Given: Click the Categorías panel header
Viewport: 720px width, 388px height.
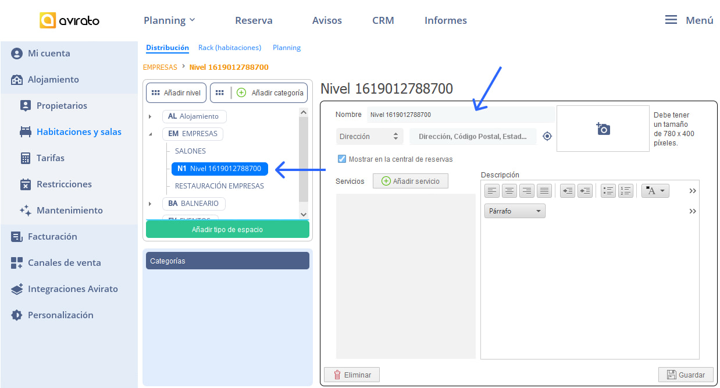Looking at the screenshot, I should [227, 261].
